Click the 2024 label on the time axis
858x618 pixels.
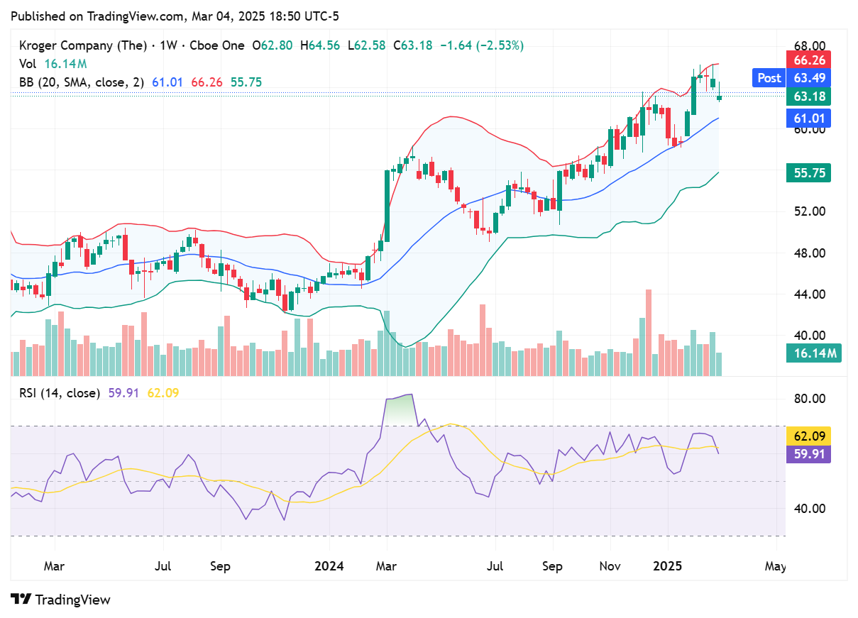329,566
